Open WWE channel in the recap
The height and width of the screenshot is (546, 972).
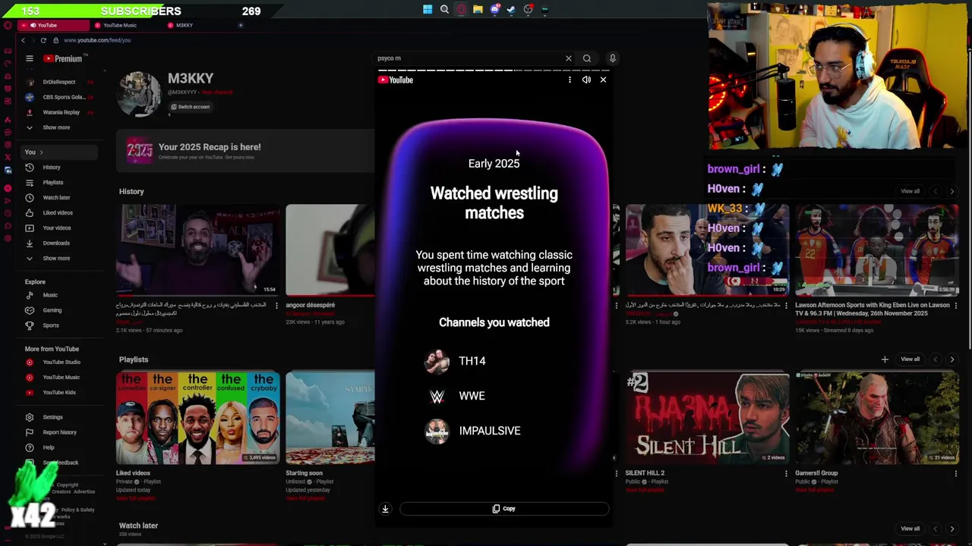click(454, 396)
